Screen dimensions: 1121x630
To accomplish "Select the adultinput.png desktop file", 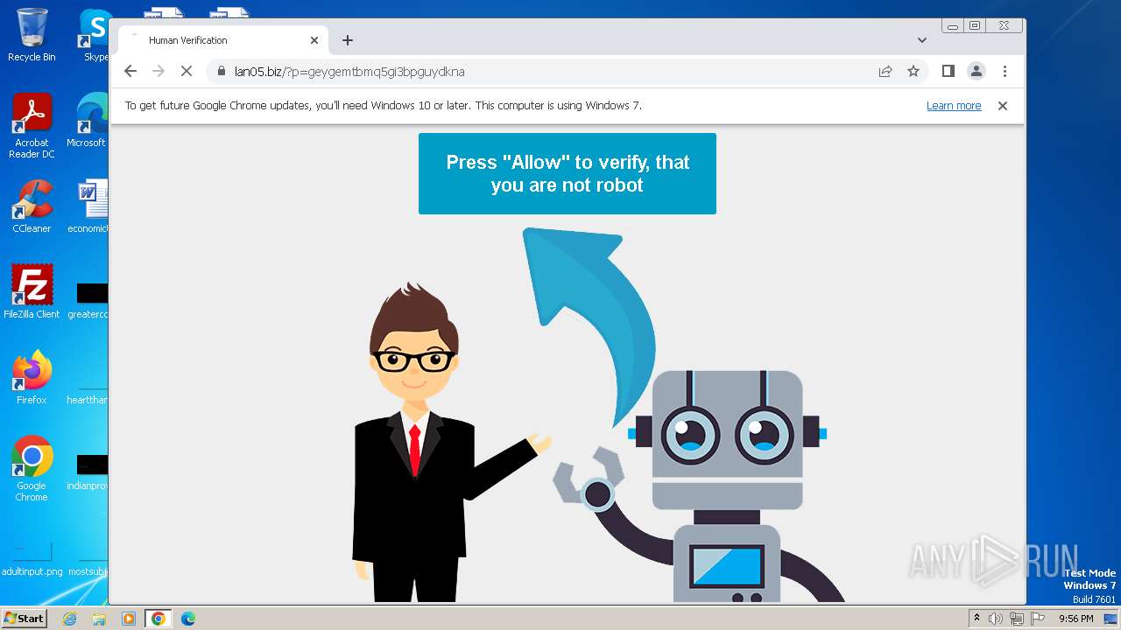I will pos(32,560).
